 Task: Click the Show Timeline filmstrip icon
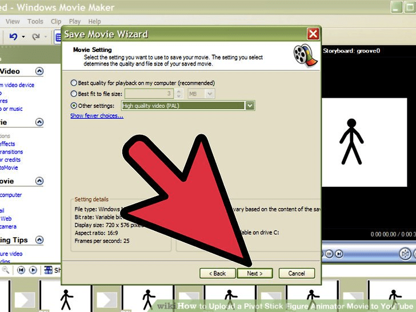[x=48, y=270]
